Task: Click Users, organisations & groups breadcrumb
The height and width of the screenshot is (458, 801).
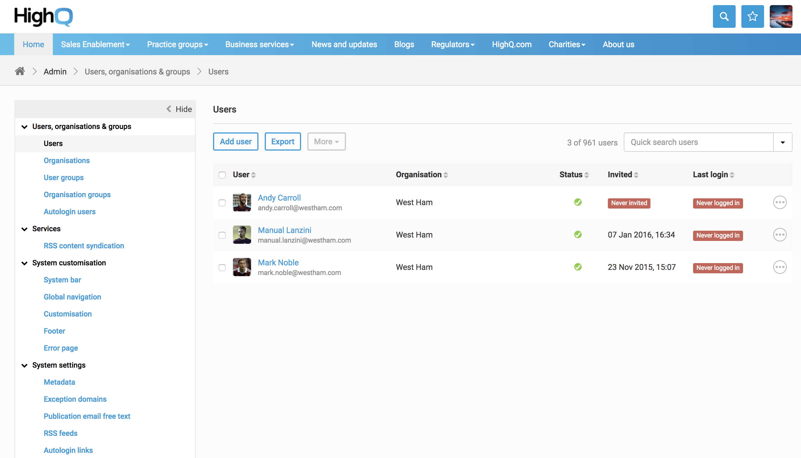Action: click(x=137, y=72)
